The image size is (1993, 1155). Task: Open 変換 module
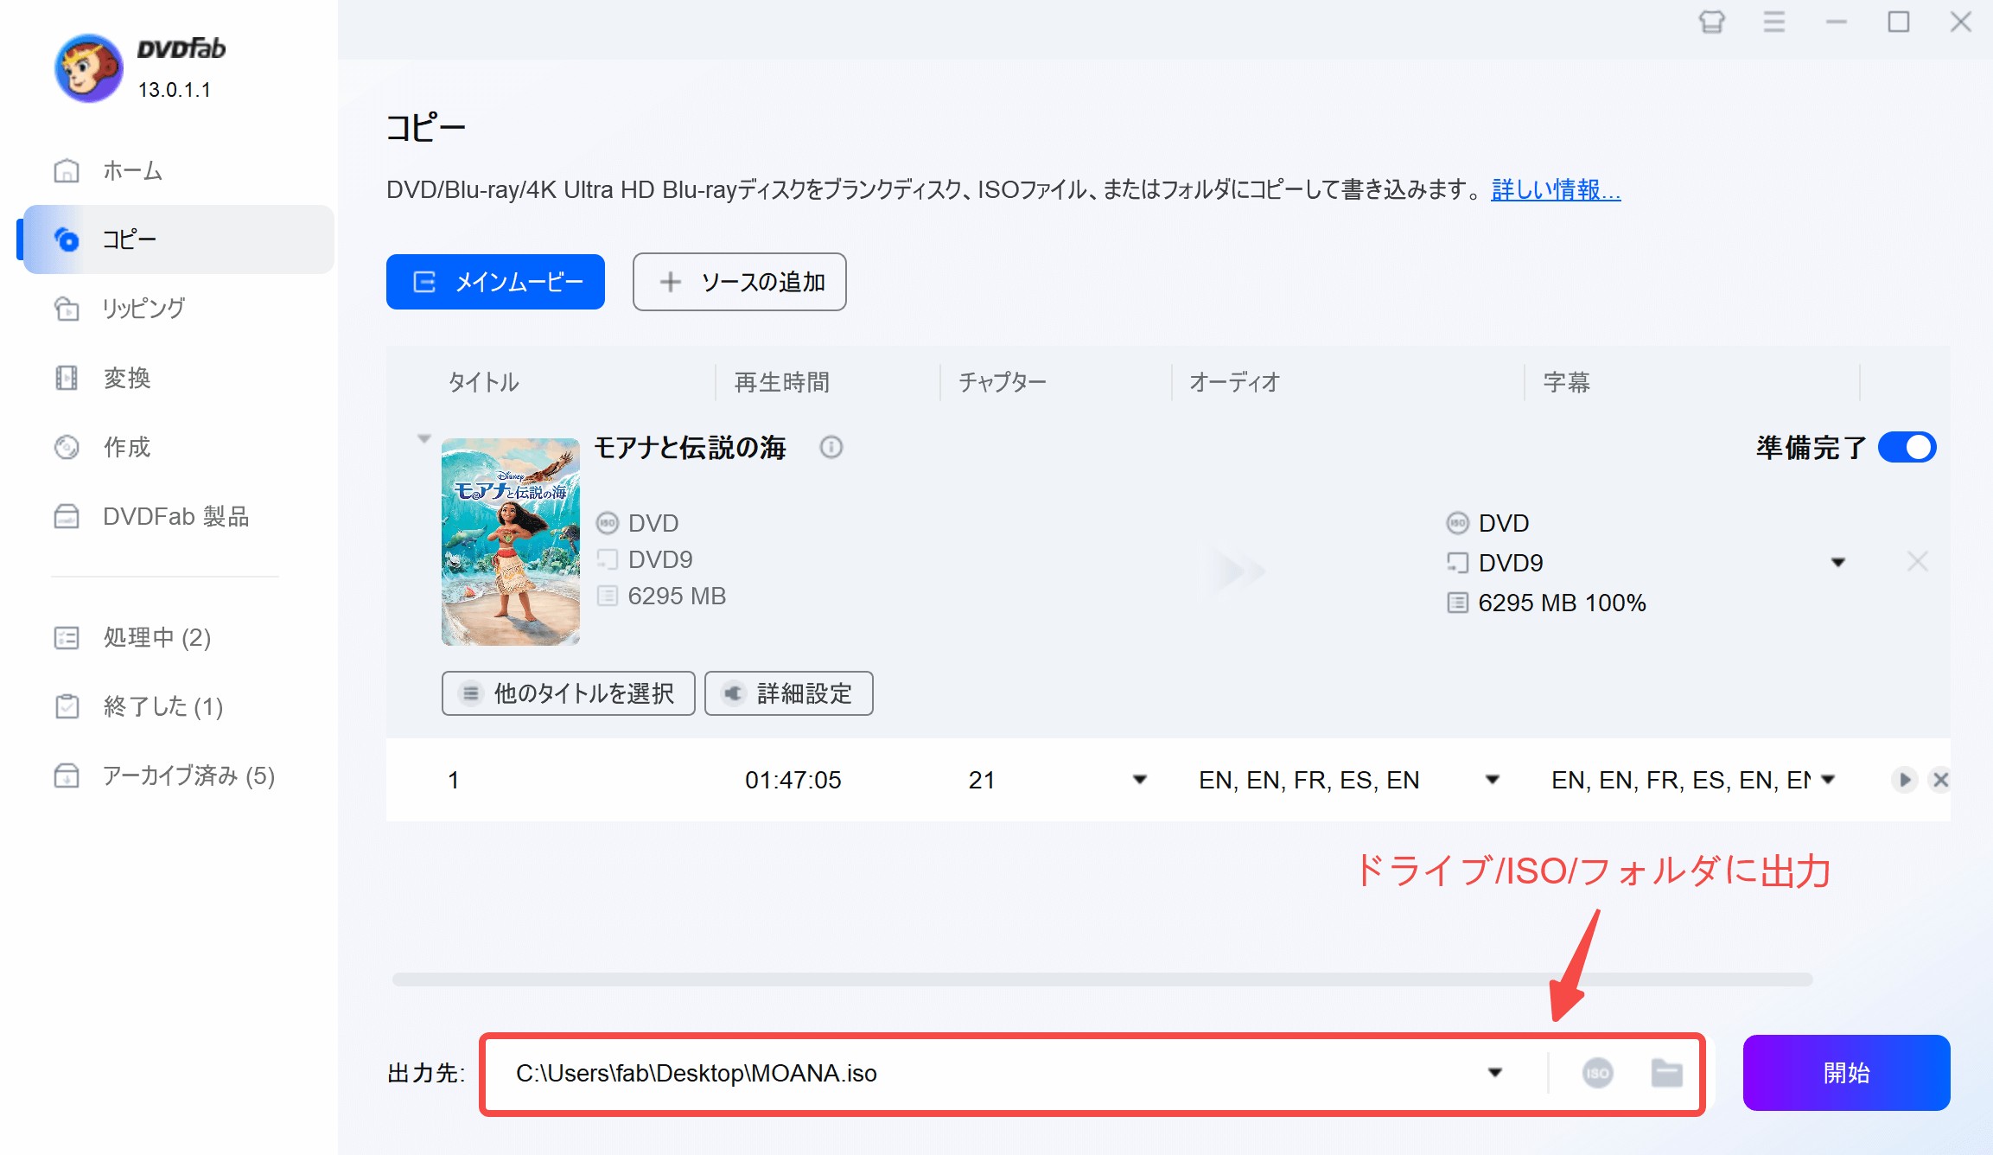click(x=177, y=378)
